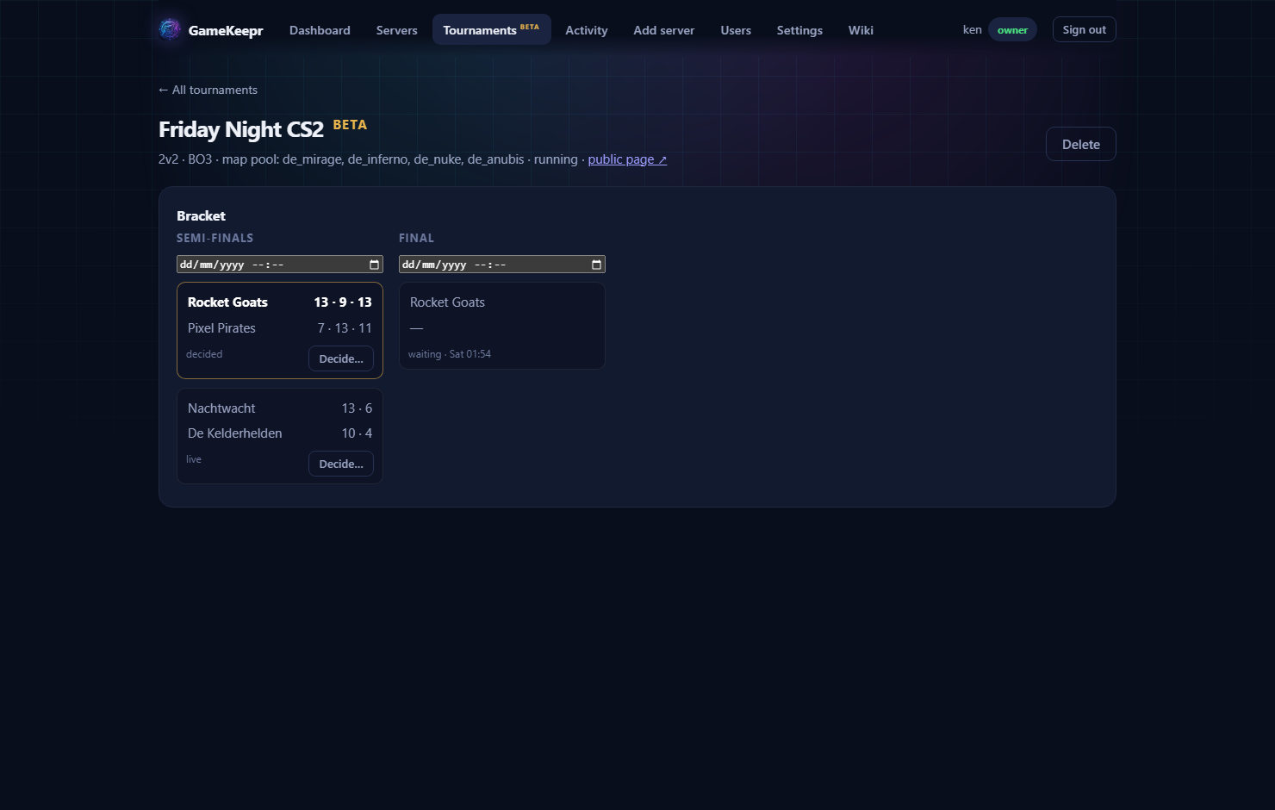Viewport: 1275px width, 810px height.
Task: Select Pixel Pirates team row
Action: tap(280, 328)
